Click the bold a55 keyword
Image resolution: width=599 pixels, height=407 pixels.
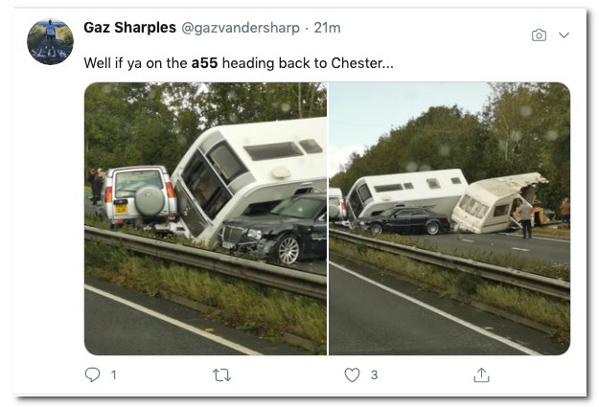204,63
